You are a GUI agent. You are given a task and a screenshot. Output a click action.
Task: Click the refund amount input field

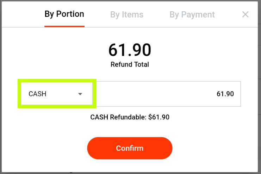pyautogui.click(x=168, y=94)
